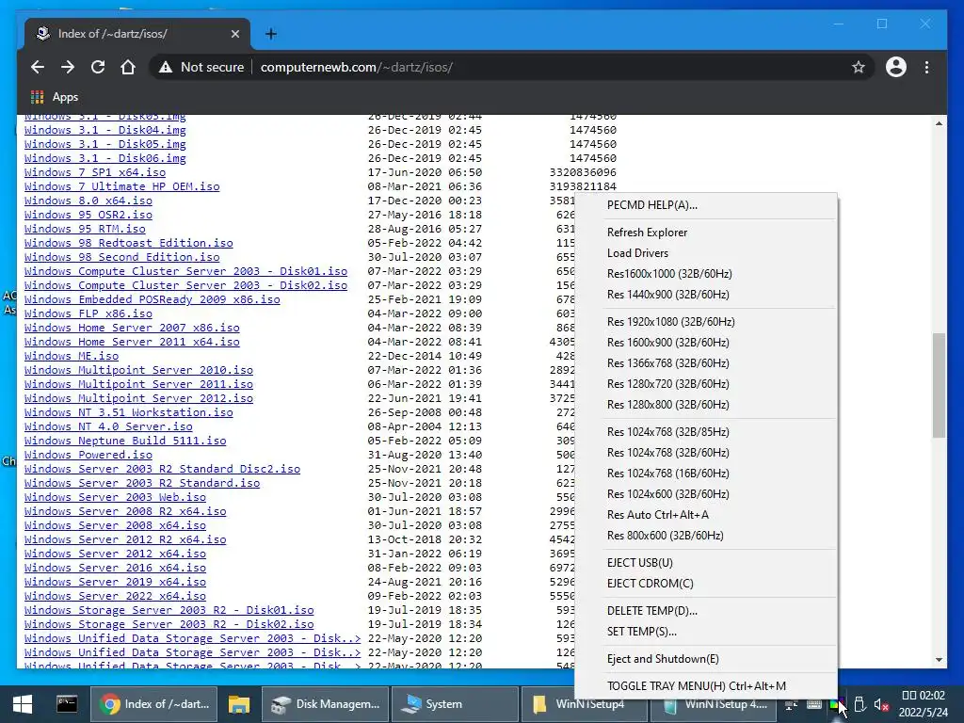The height and width of the screenshot is (723, 964).
Task: Click the vertical scrollbar thumb
Action: coord(939,385)
